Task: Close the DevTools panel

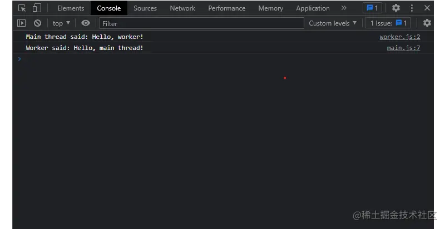Action: (427, 8)
